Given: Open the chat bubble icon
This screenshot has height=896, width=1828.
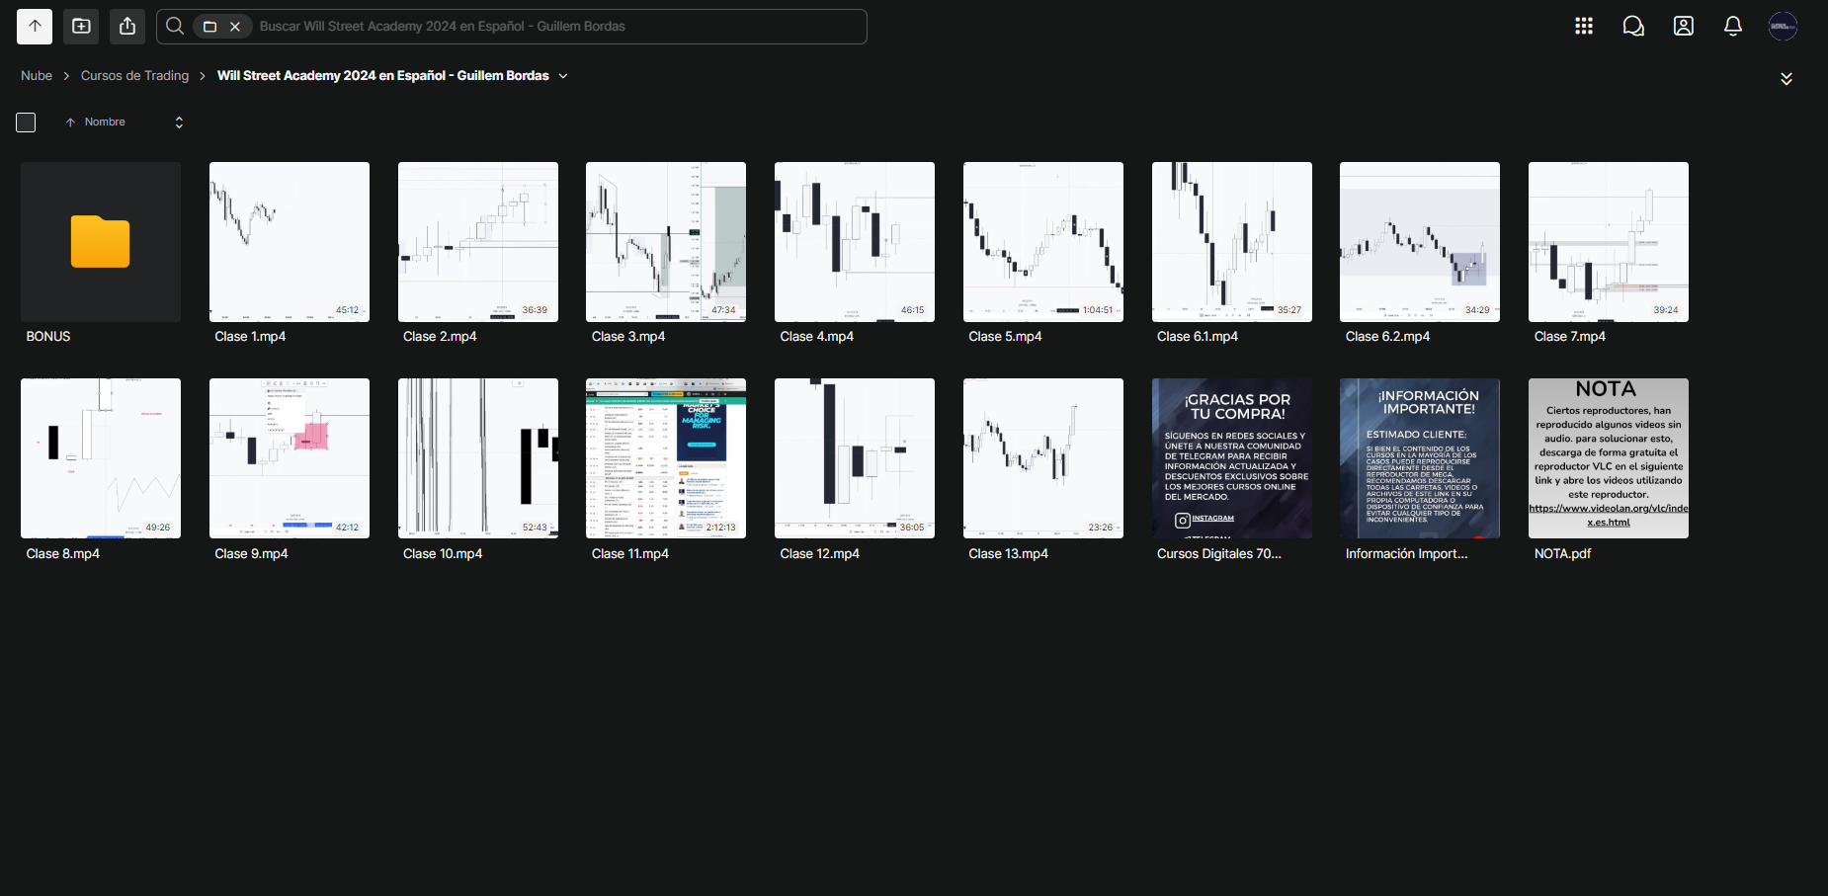Looking at the screenshot, I should [1633, 27].
